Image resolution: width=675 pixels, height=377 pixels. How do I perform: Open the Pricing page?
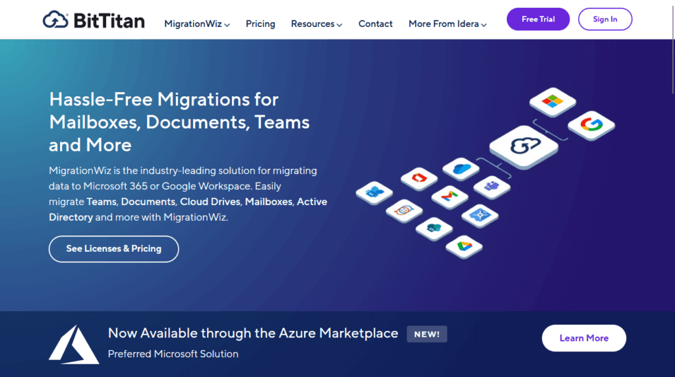point(260,24)
